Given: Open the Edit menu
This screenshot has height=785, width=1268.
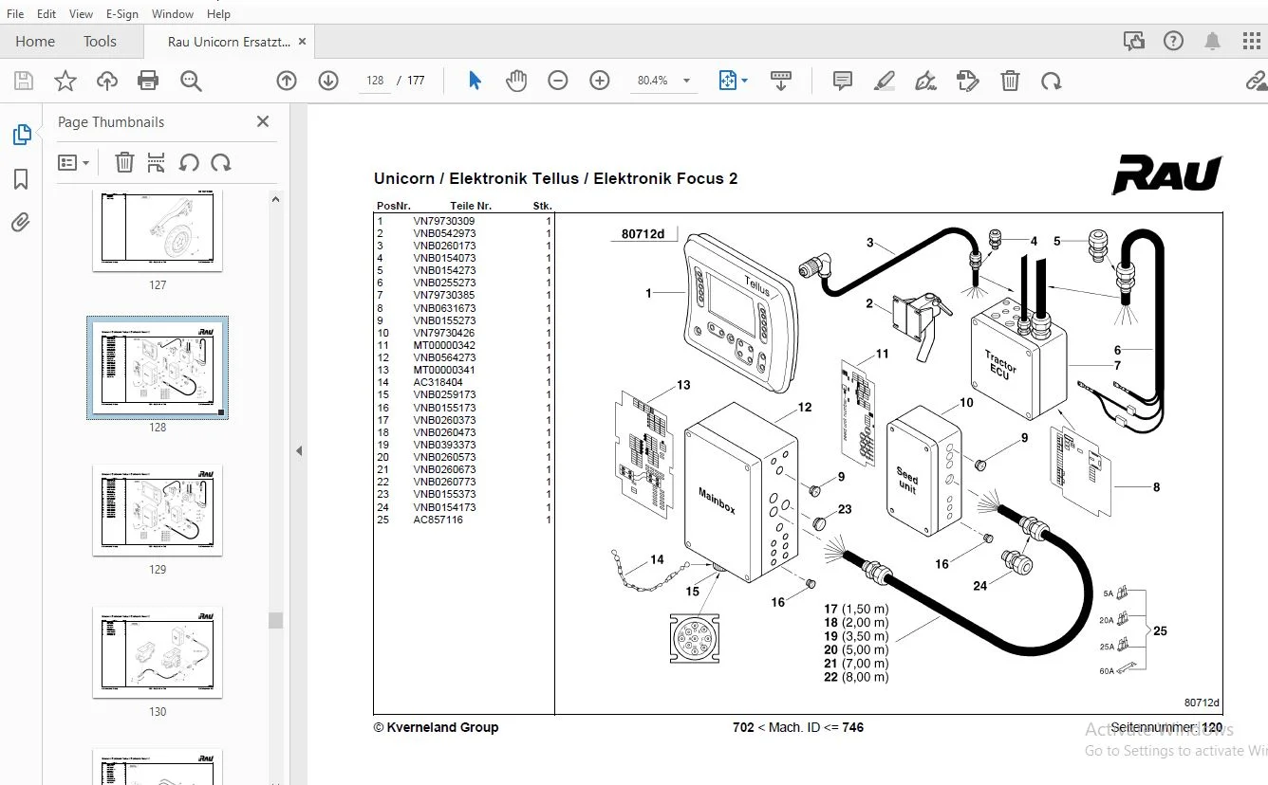Looking at the screenshot, I should [x=47, y=14].
